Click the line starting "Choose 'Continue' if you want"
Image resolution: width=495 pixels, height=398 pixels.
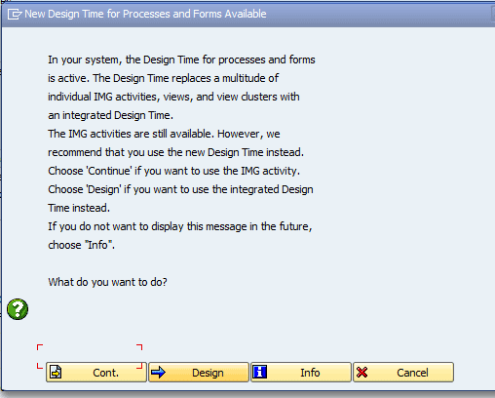pos(174,171)
